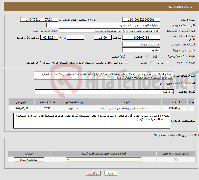Click the table date cell 1404/05/18

21,108
